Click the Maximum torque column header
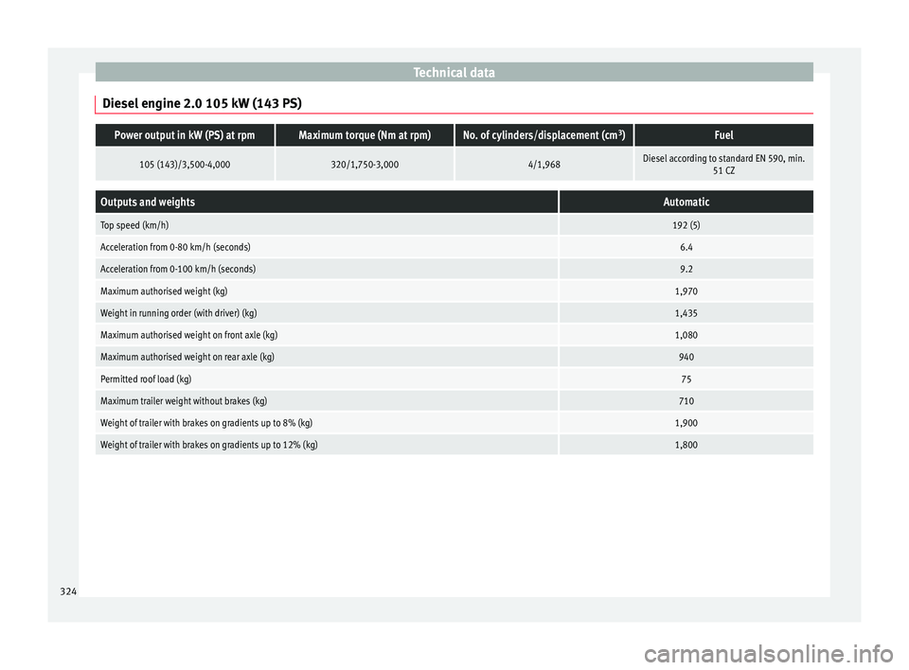Screen dimensions: 909x670 tap(365, 135)
